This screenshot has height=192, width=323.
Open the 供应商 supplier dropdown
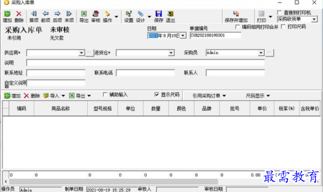pyautogui.click(x=81, y=53)
